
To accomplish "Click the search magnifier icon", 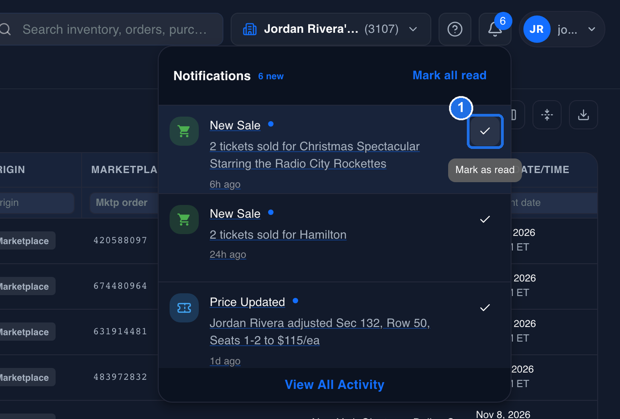I will pyautogui.click(x=5, y=29).
